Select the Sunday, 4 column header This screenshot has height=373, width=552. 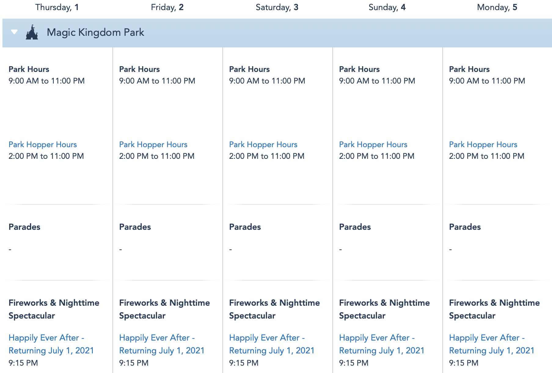[x=387, y=7]
